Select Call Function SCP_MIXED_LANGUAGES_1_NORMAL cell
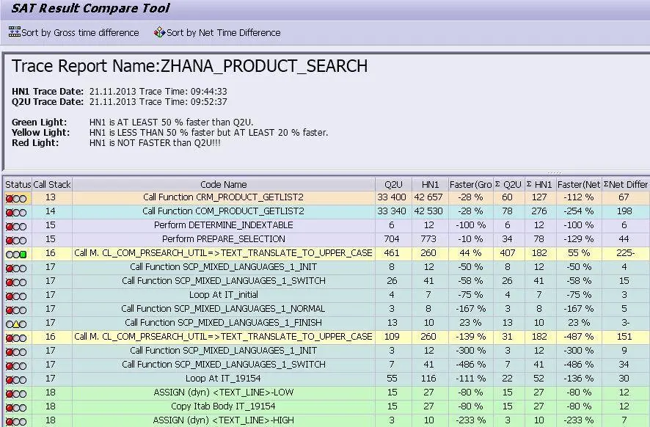650x427 pixels. [224, 309]
